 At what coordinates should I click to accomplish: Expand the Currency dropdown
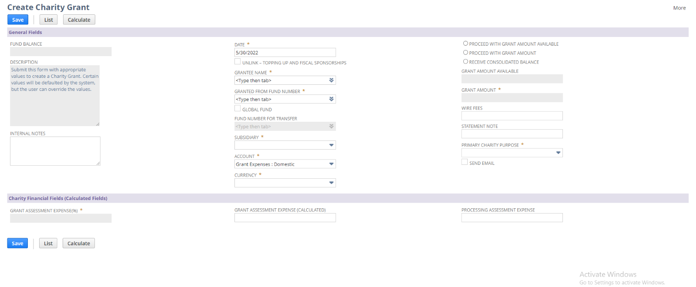coord(331,183)
